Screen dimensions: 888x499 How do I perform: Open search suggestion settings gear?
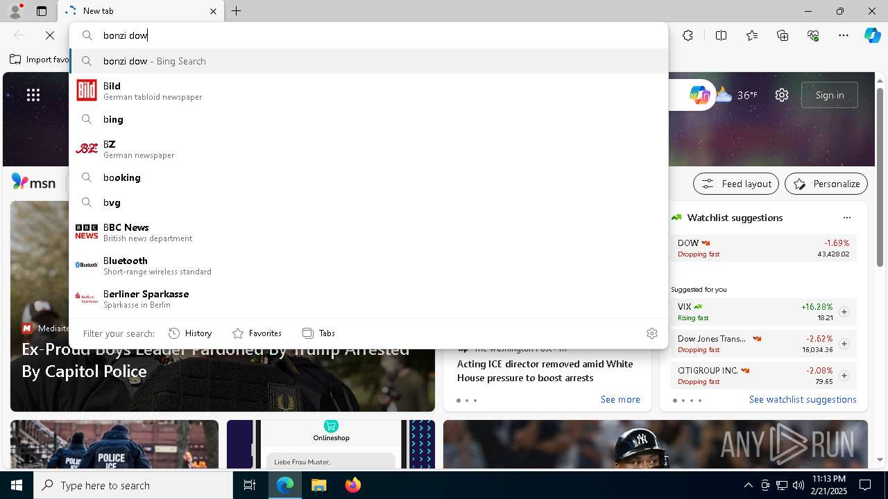[x=652, y=333]
